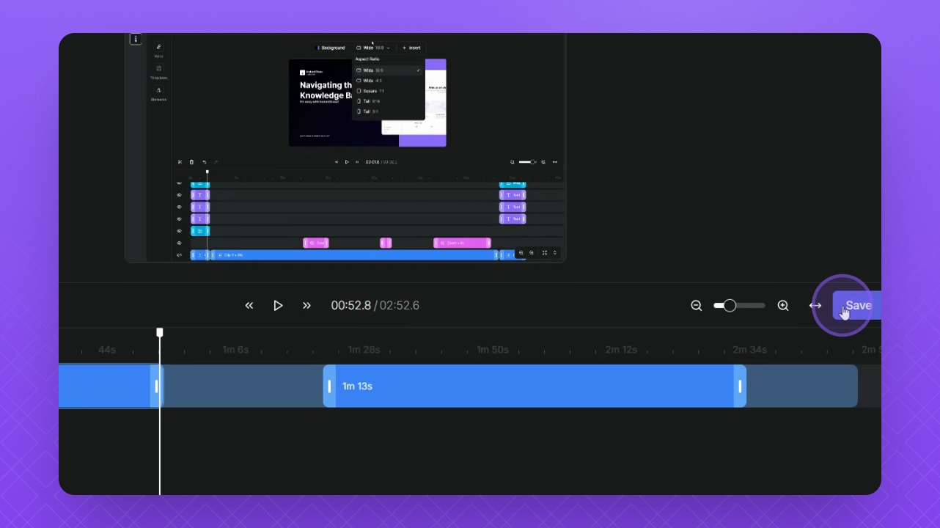Open the Voice panel in the preview sidebar
940x528 pixels.
pyautogui.click(x=159, y=50)
